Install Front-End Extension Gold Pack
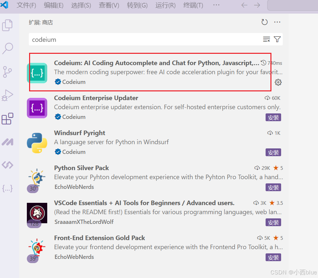The image size is (318, 278). click(x=273, y=258)
